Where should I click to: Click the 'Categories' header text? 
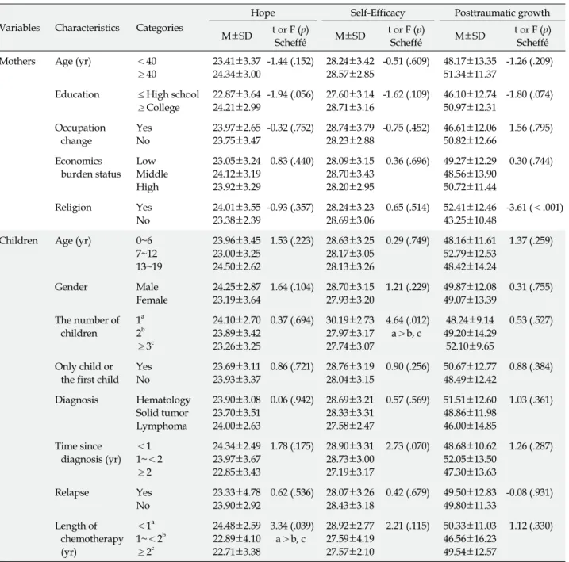click(160, 28)
